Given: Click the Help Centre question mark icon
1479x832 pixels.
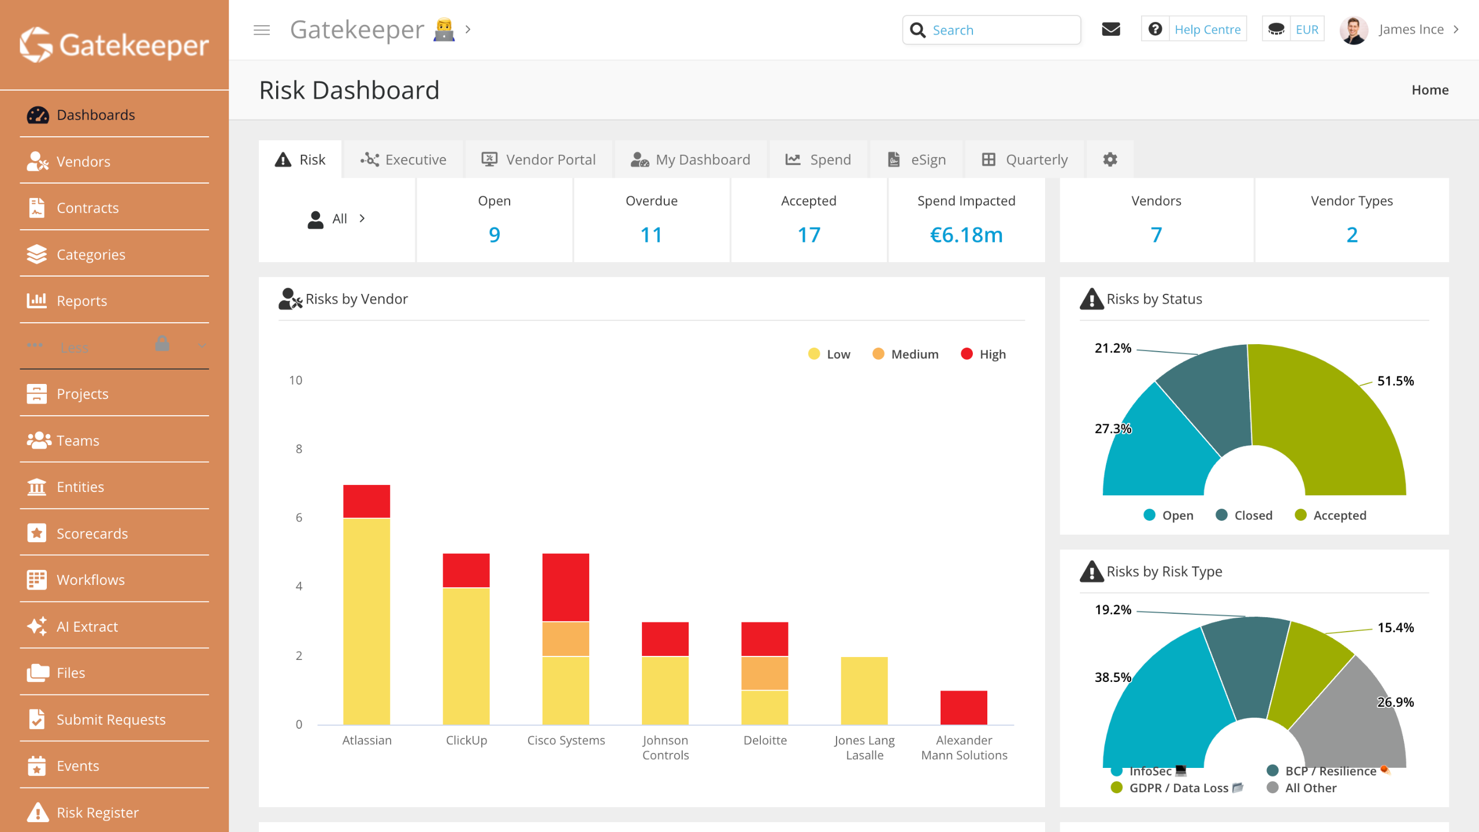Looking at the screenshot, I should pos(1155,29).
